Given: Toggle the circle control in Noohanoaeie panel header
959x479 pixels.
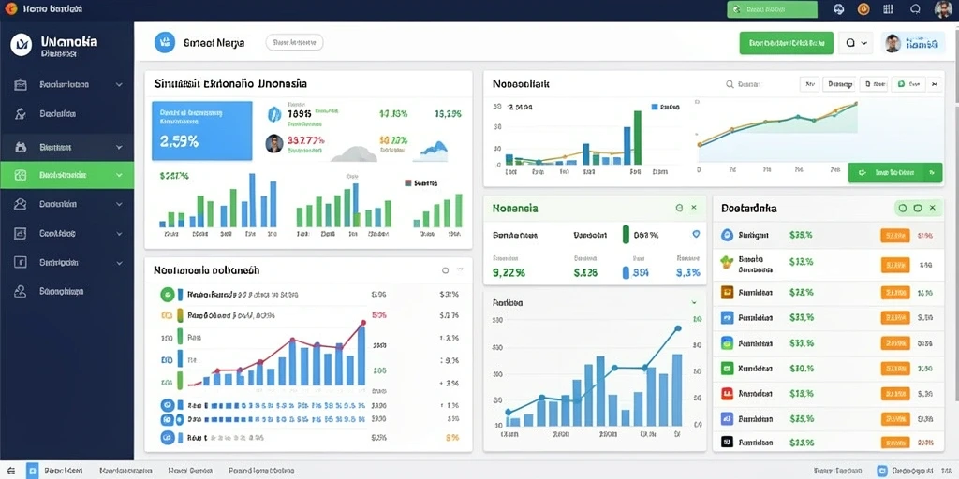Looking at the screenshot, I should [445, 270].
